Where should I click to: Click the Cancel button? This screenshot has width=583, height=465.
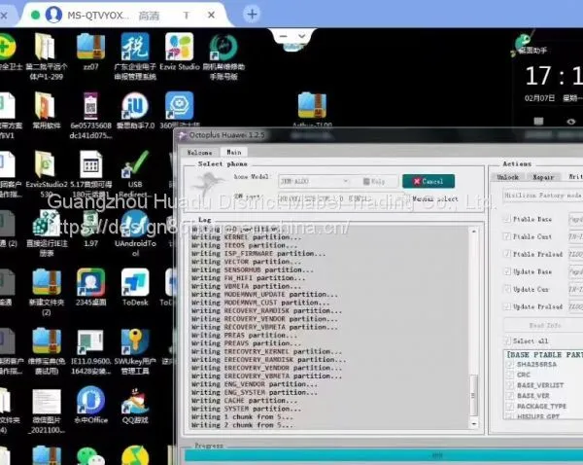coord(429,181)
